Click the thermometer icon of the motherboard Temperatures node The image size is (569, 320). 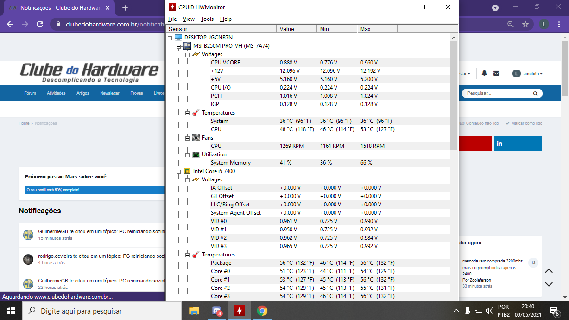point(196,113)
